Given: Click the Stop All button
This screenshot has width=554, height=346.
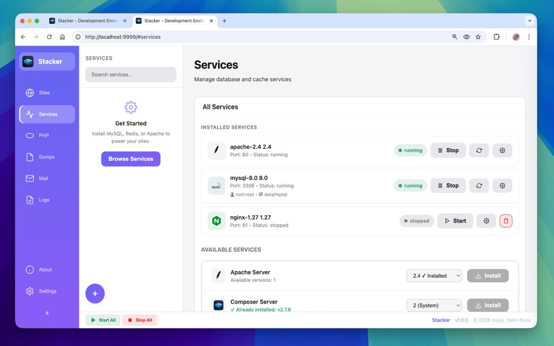Looking at the screenshot, I should 139,320.
